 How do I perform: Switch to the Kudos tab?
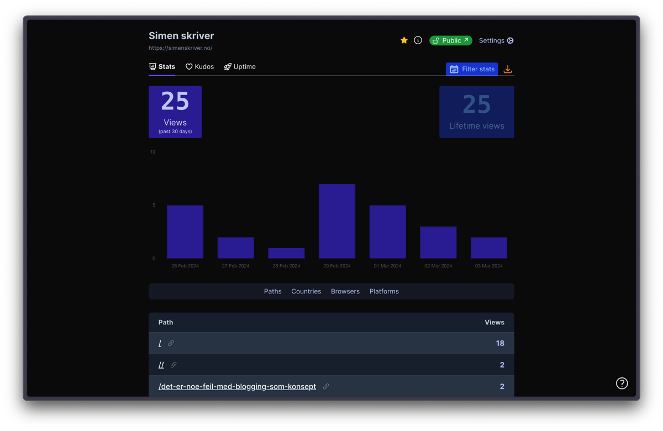click(199, 67)
